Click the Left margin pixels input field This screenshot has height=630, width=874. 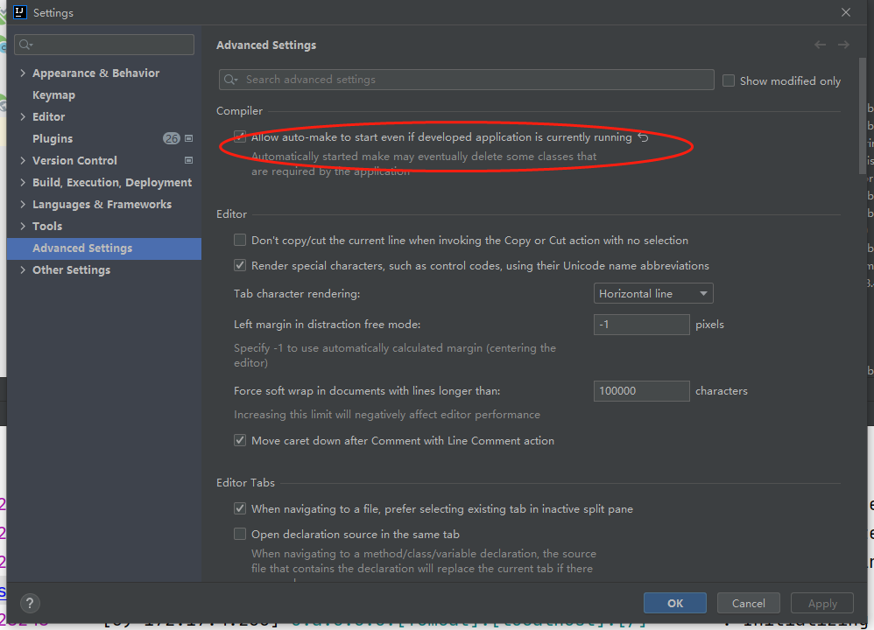[641, 325]
